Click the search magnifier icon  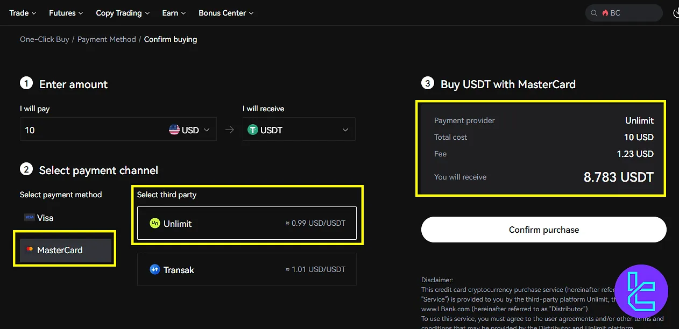coord(594,13)
